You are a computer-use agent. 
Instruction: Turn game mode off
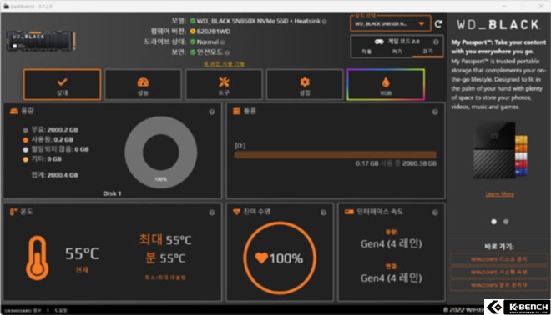pos(427,52)
